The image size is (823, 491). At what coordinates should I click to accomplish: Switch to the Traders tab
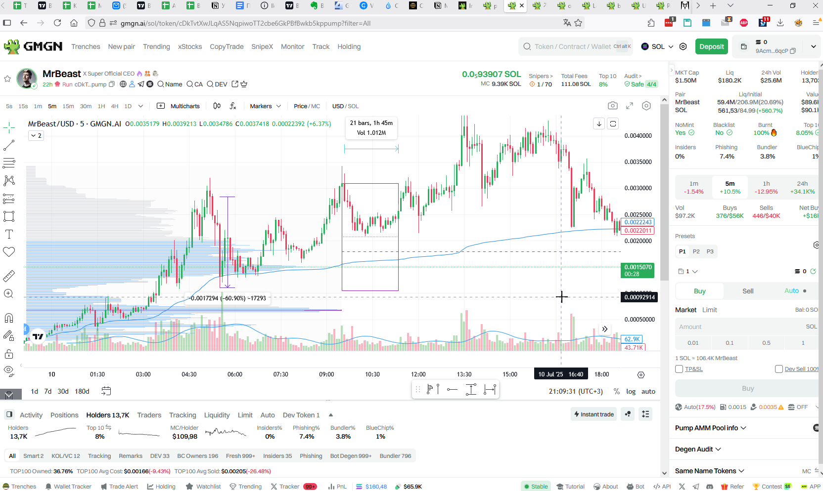[x=149, y=415]
